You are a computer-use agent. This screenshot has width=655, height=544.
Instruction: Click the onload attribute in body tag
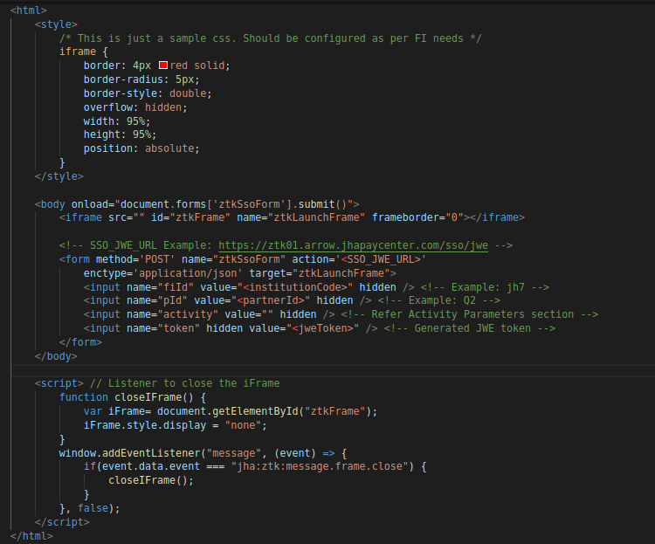click(90, 203)
